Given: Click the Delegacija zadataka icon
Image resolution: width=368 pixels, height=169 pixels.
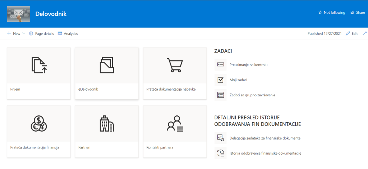Looking at the screenshot, I should point(220,138).
